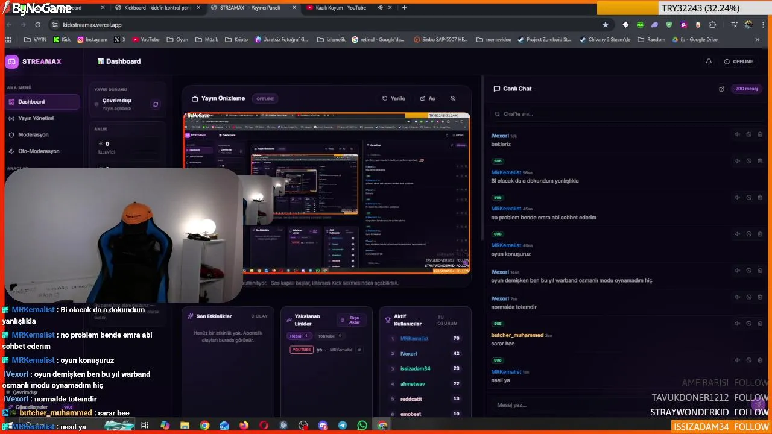
Task: Click the 200 mesaj counter badge
Action: click(747, 89)
